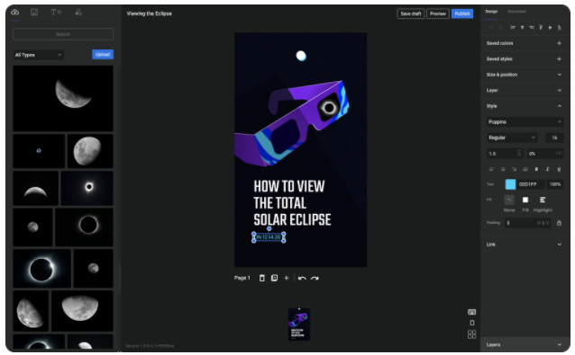Select solid Fill option
Image resolution: width=575 pixels, height=355 pixels.
point(525,200)
